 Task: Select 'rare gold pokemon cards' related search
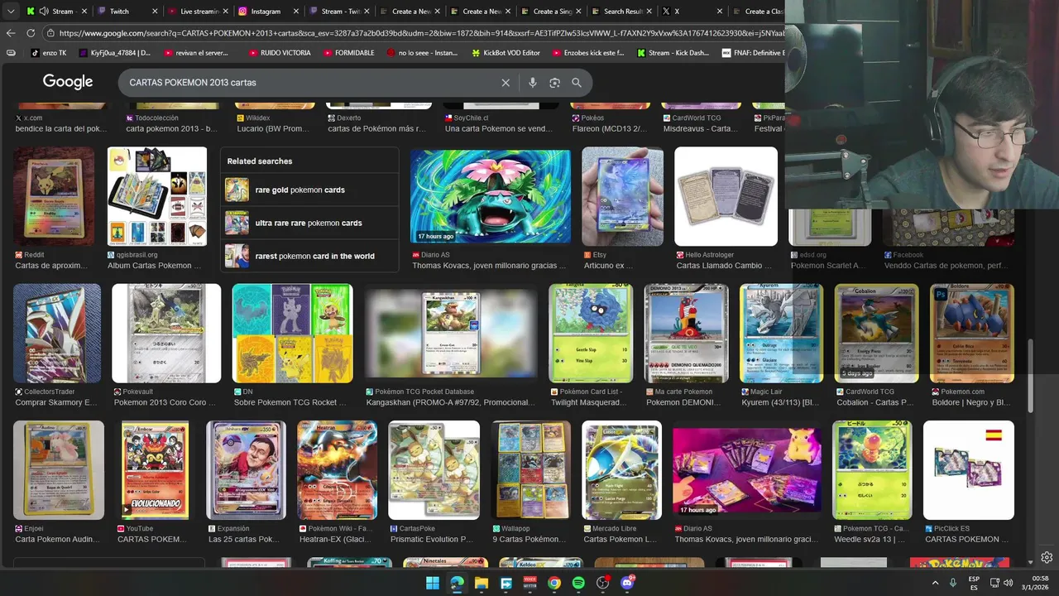309,190
